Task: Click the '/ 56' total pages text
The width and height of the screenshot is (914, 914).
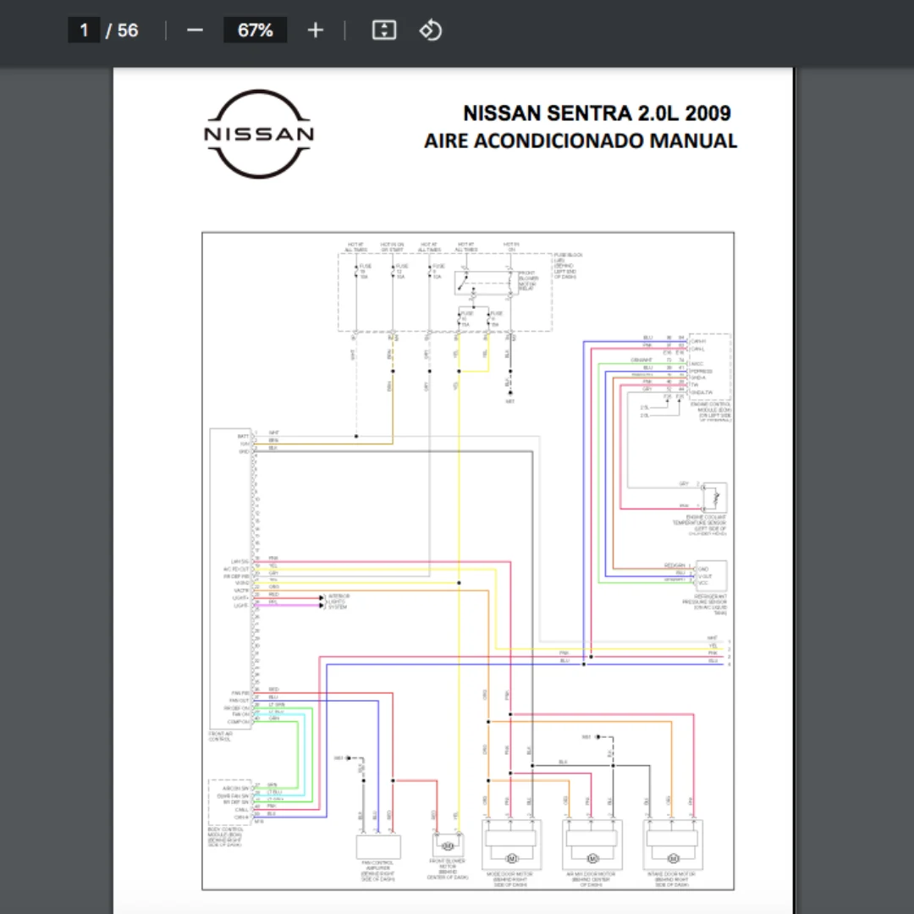Action: 122,30
